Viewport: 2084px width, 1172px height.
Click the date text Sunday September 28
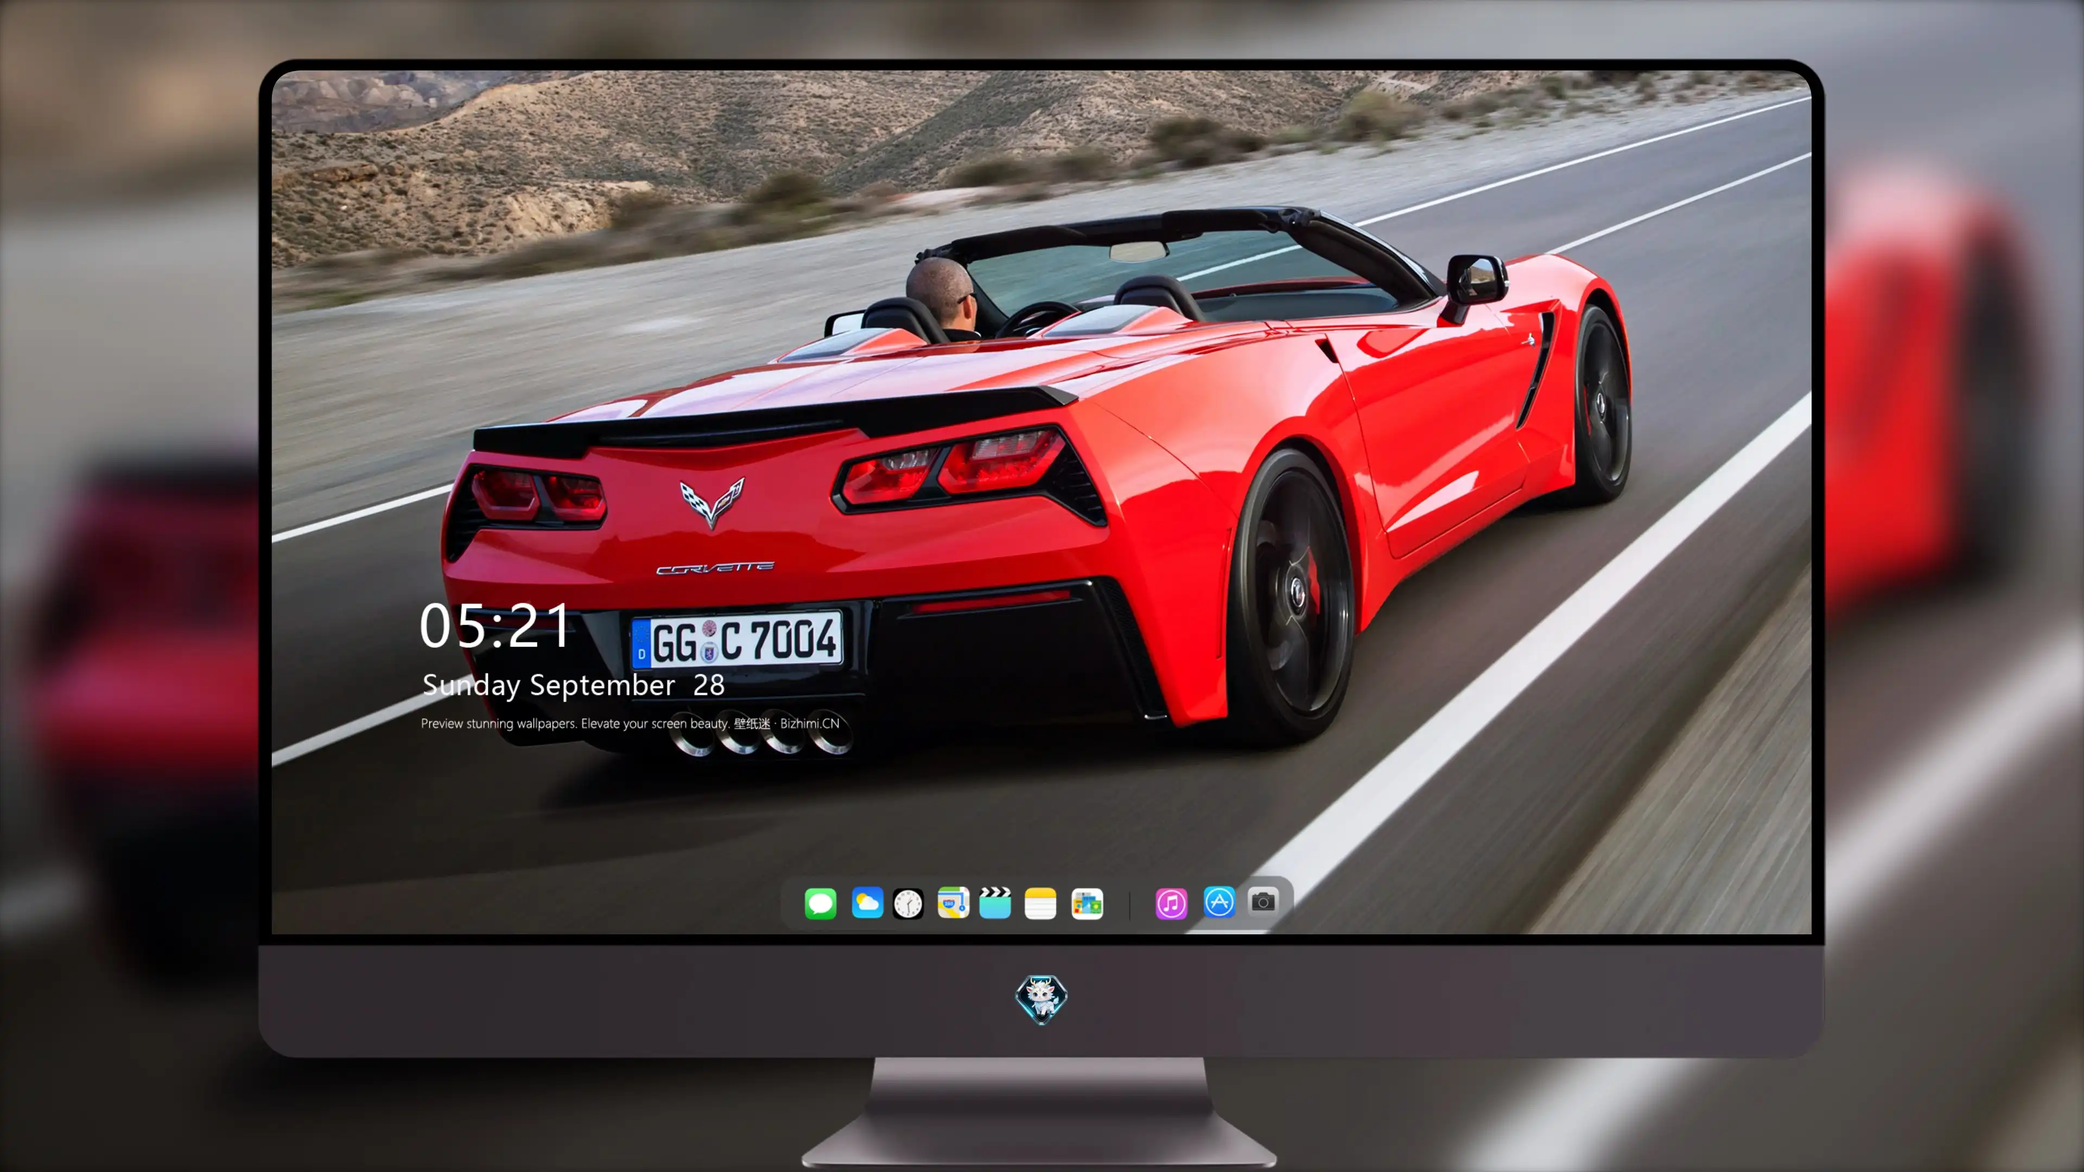pyautogui.click(x=574, y=685)
